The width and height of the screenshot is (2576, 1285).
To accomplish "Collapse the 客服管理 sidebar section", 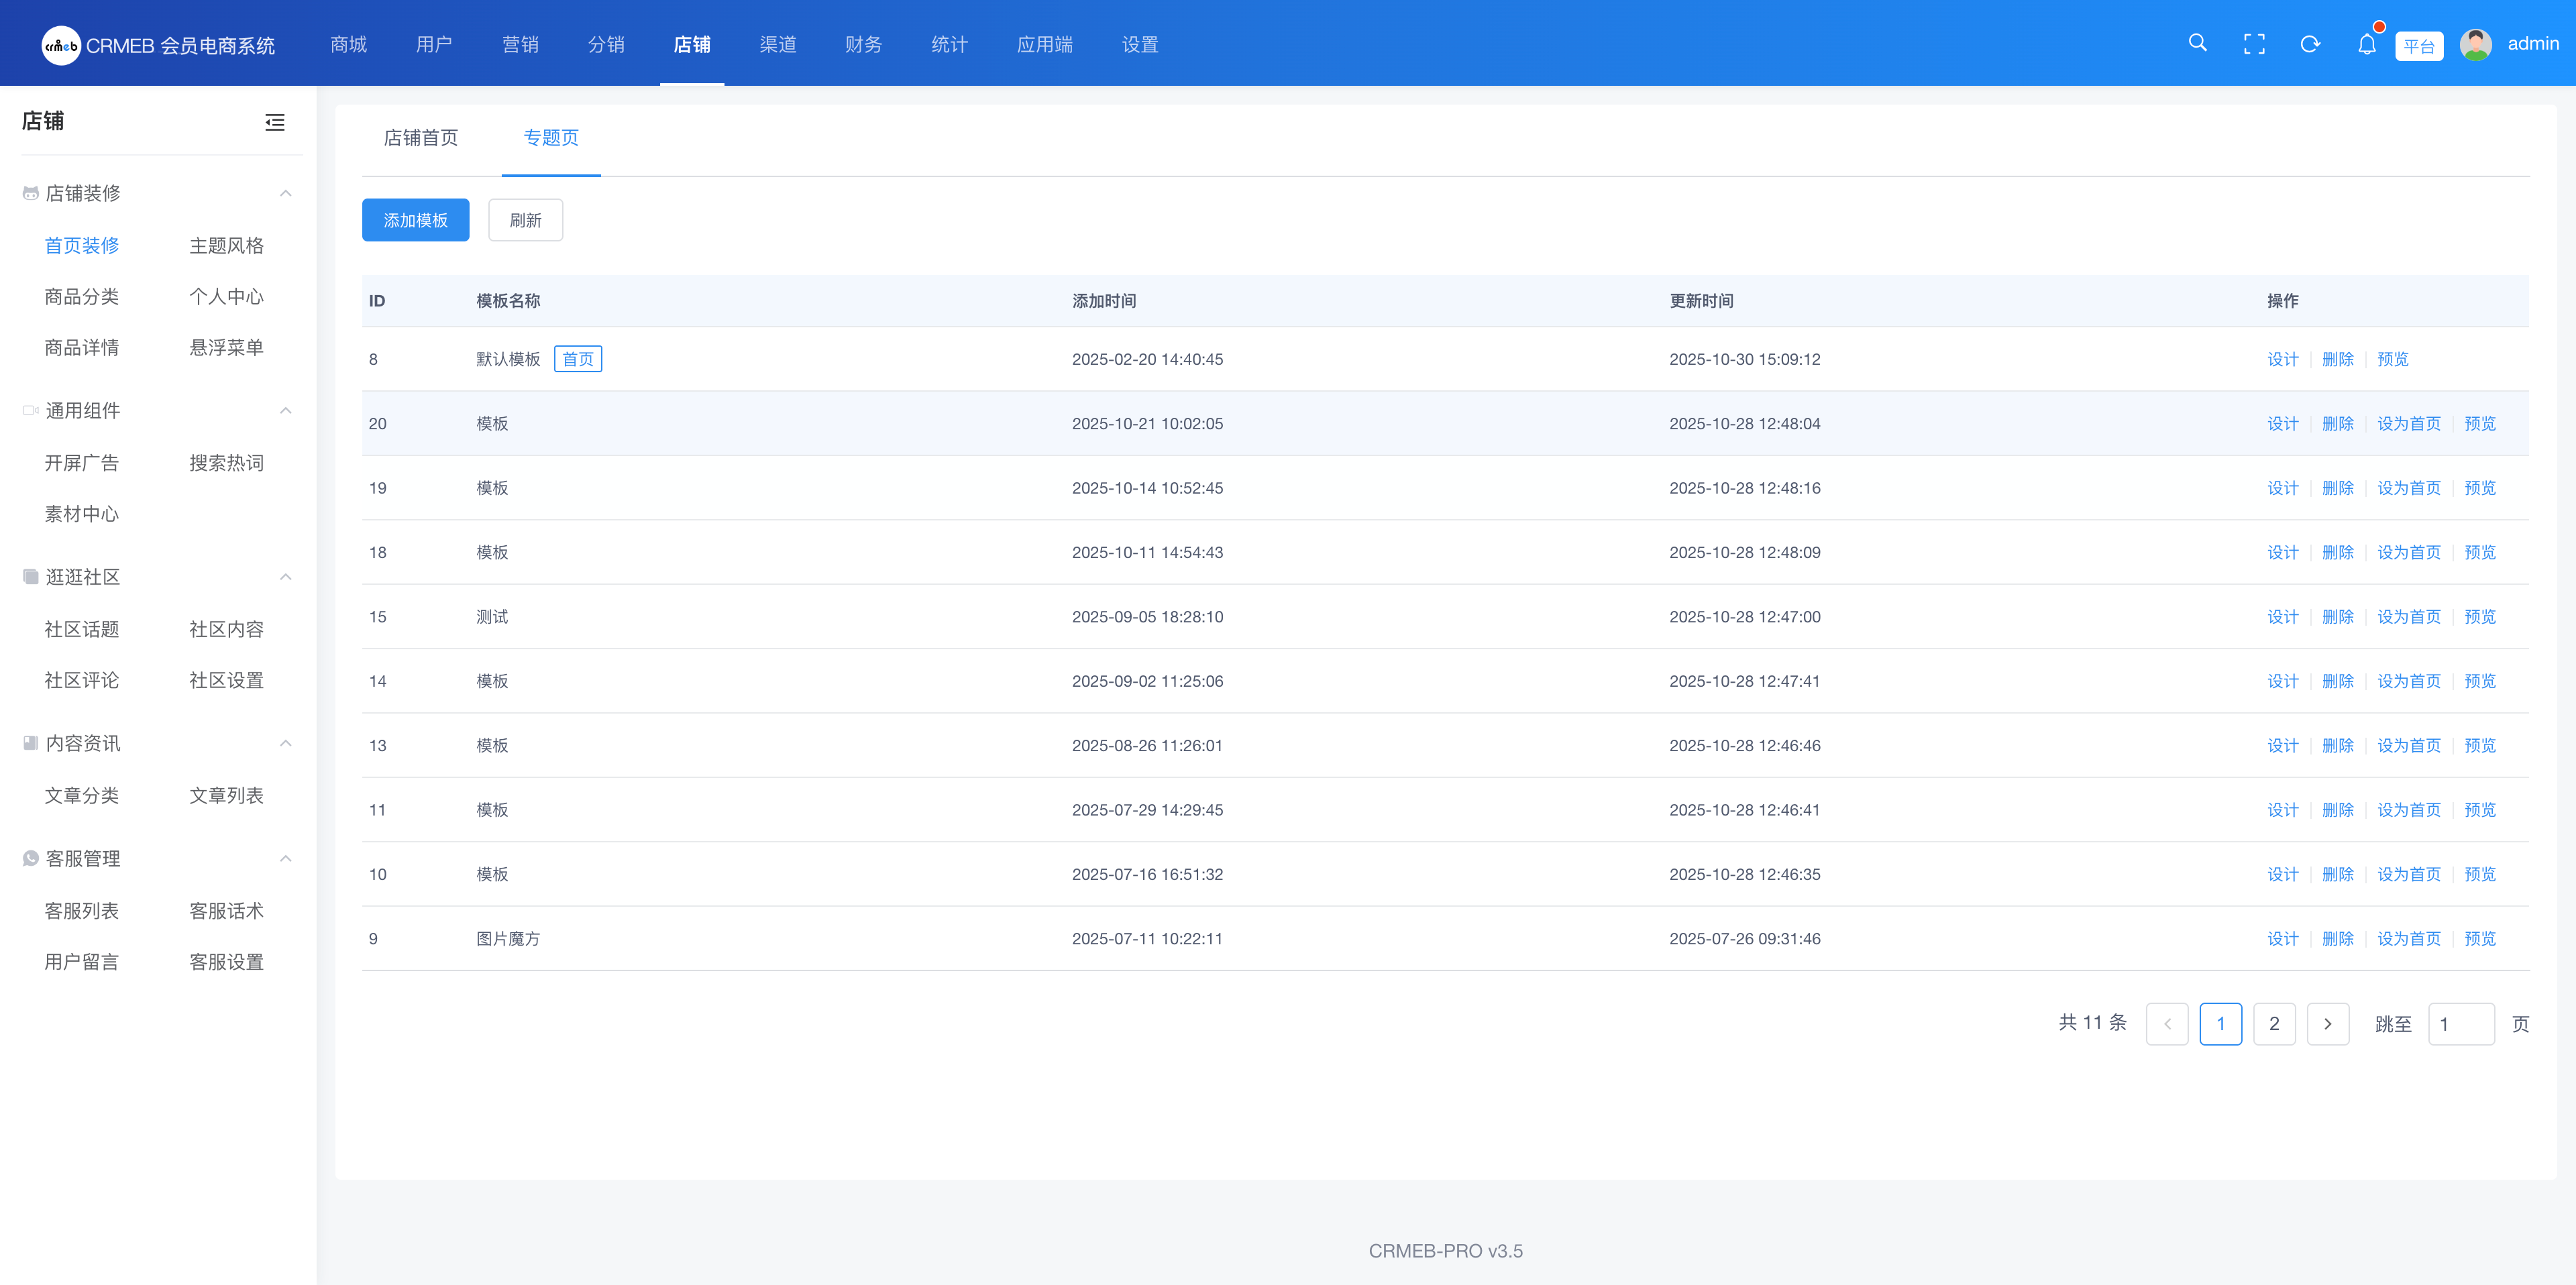I will click(x=286, y=859).
